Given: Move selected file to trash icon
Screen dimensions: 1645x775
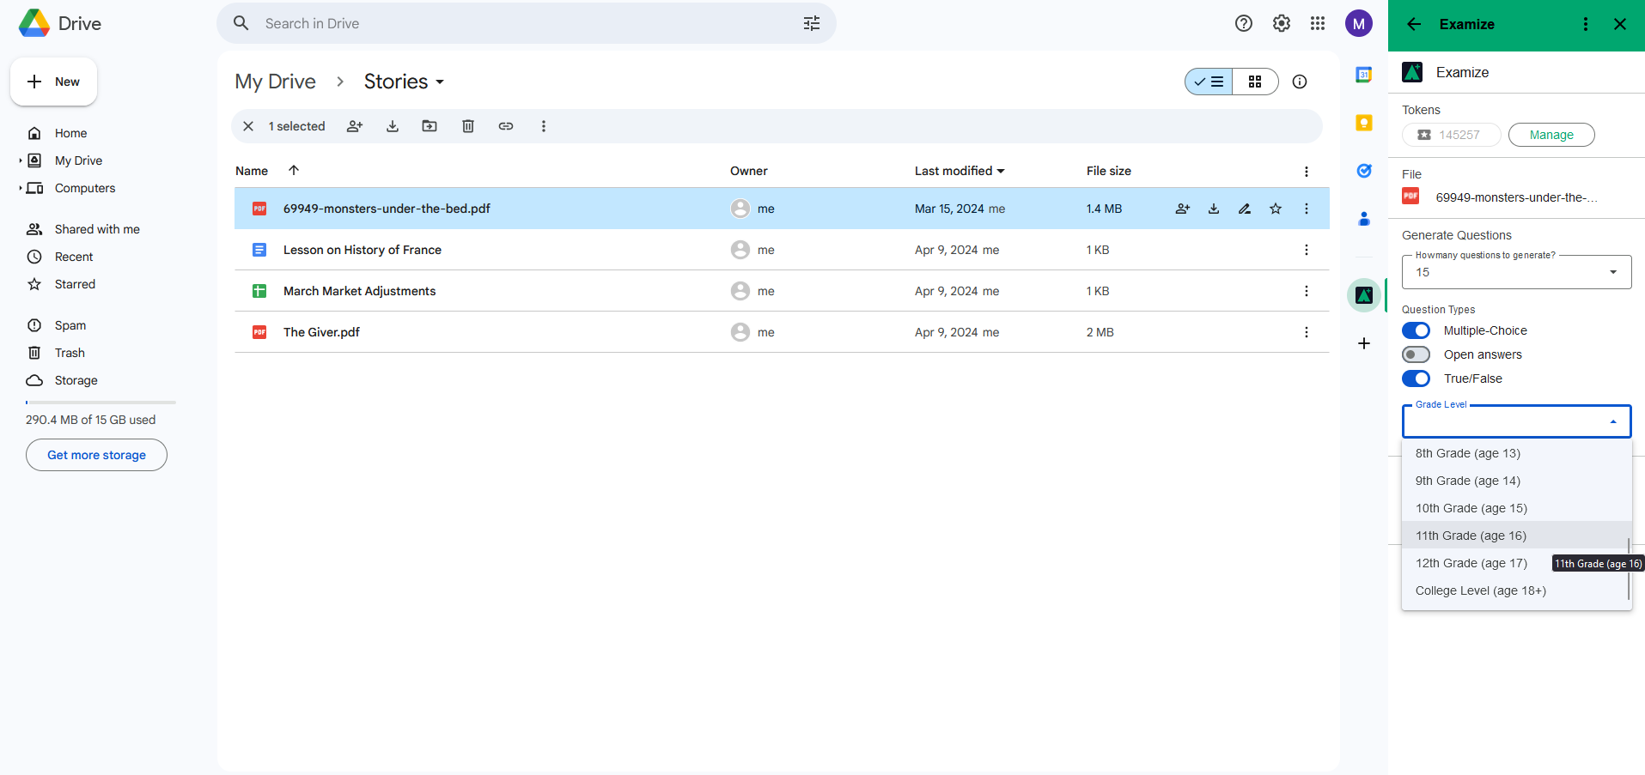Looking at the screenshot, I should (x=468, y=126).
